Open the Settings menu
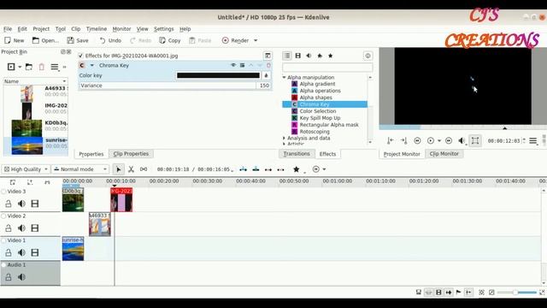547x308 pixels. click(163, 29)
